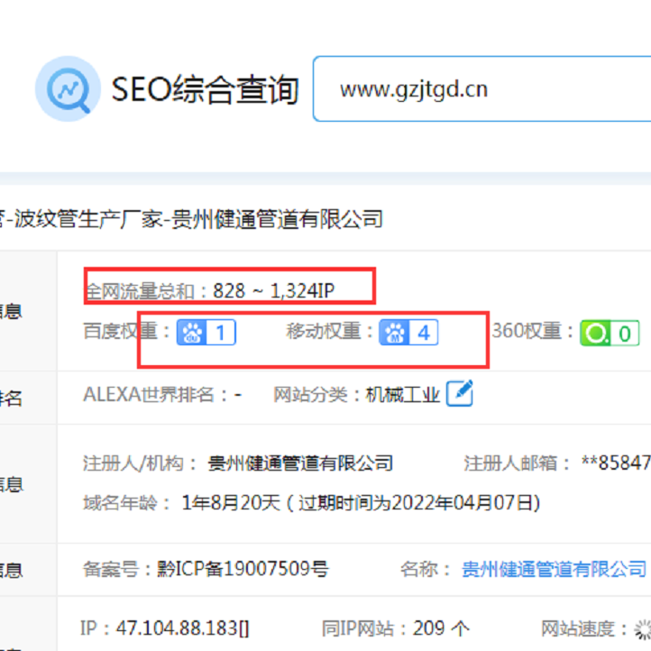Click the 移动权重 badge showing 4
This screenshot has width=651, height=651.
[x=408, y=333]
